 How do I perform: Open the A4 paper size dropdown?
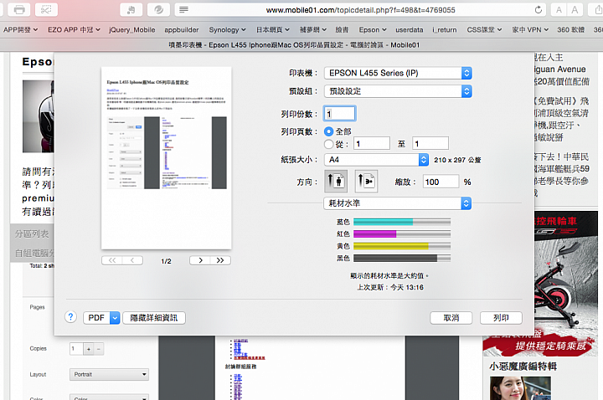376,160
